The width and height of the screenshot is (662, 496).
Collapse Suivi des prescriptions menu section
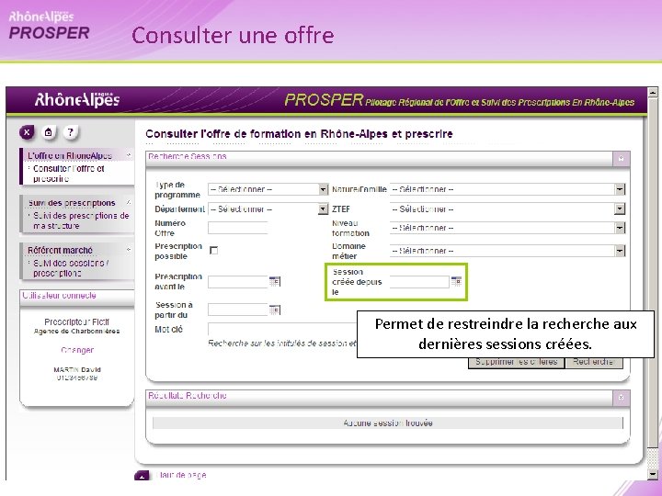pyautogui.click(x=129, y=203)
